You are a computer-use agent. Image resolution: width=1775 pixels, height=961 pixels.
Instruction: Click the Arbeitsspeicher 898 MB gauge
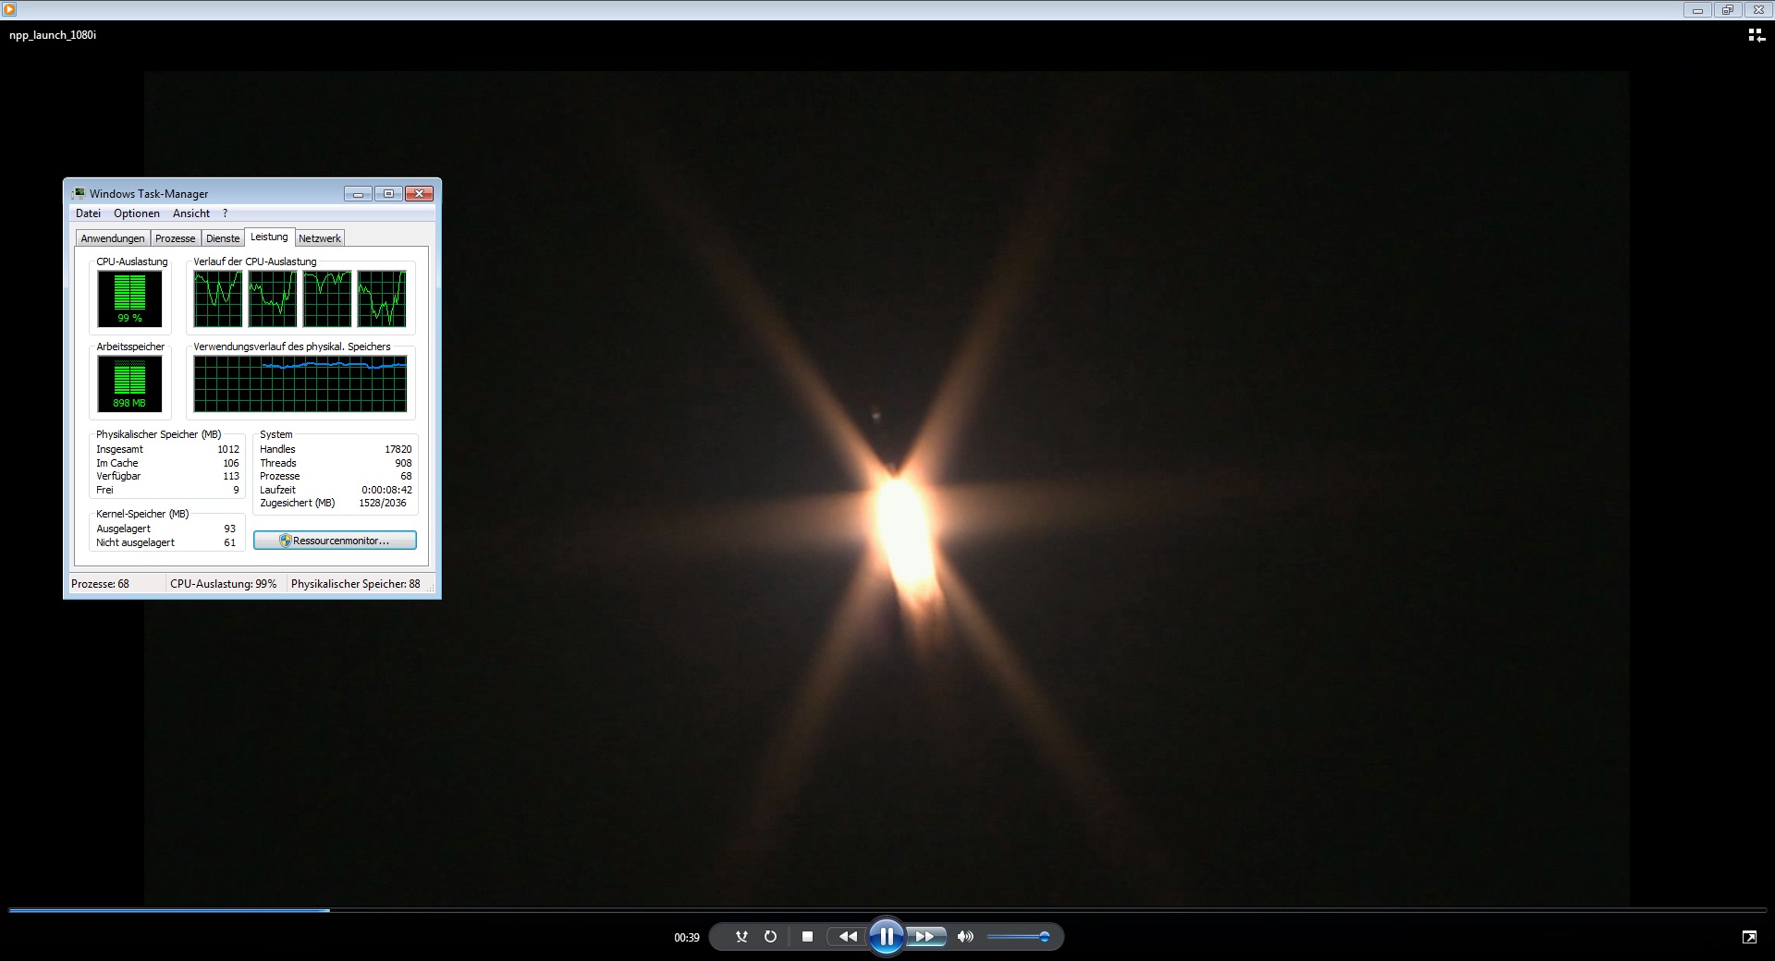coord(129,383)
